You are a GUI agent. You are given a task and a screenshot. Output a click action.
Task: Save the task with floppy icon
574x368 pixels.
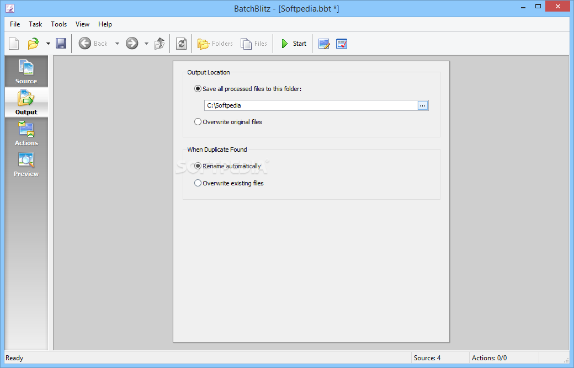click(61, 44)
